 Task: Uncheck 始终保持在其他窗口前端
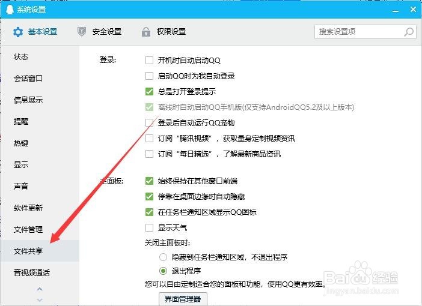pyautogui.click(x=149, y=181)
